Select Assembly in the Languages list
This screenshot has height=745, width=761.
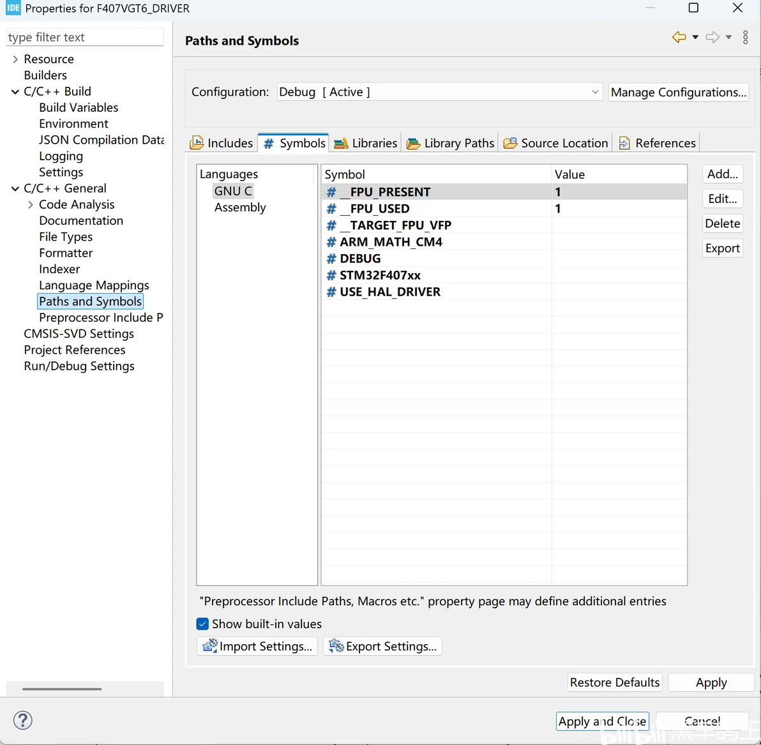pyautogui.click(x=240, y=207)
